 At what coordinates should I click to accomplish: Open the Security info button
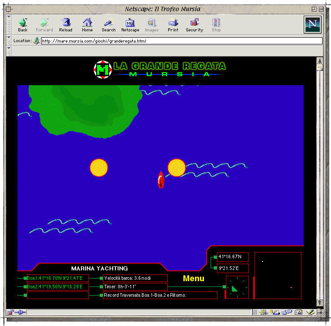pyautogui.click(x=195, y=25)
